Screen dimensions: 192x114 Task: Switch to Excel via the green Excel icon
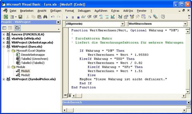pyautogui.click(x=6, y=17)
